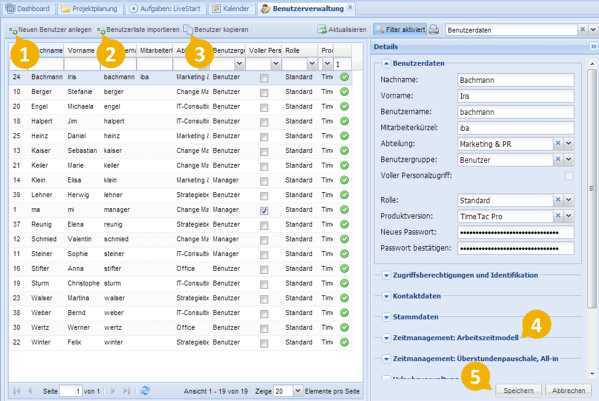Sort by the Rolle column header

point(299,50)
